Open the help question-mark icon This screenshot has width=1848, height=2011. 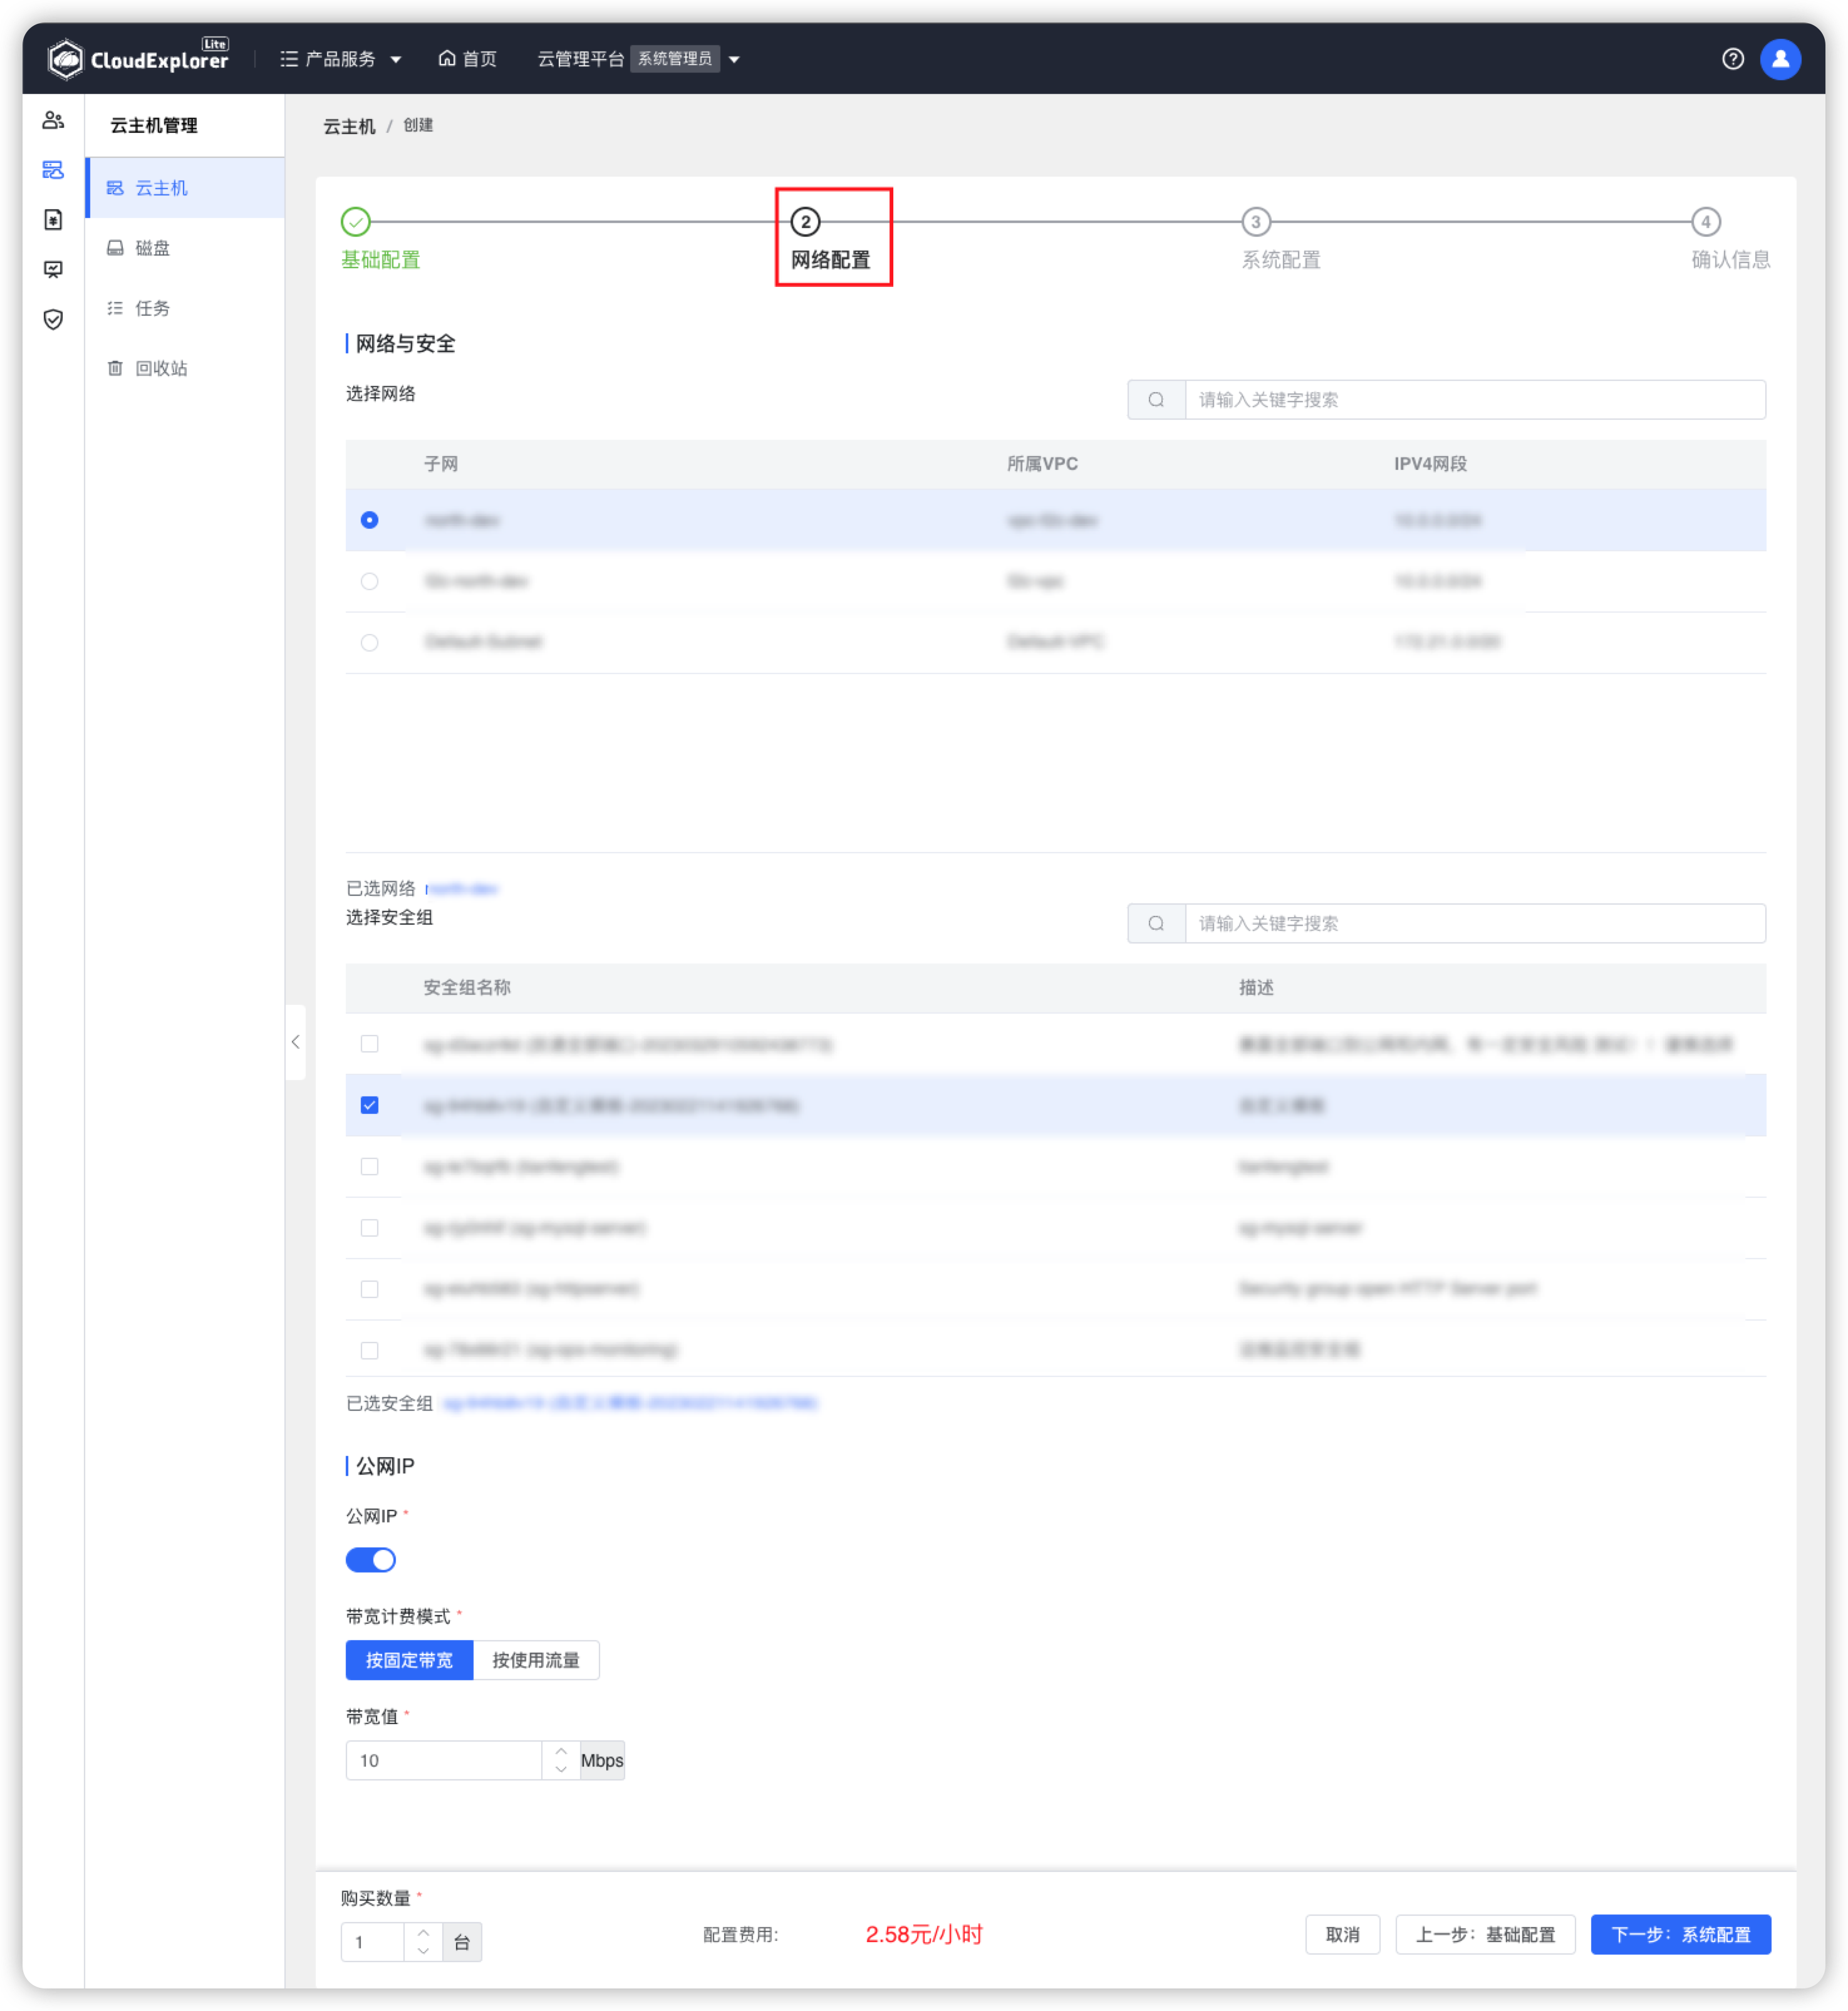click(x=1733, y=59)
